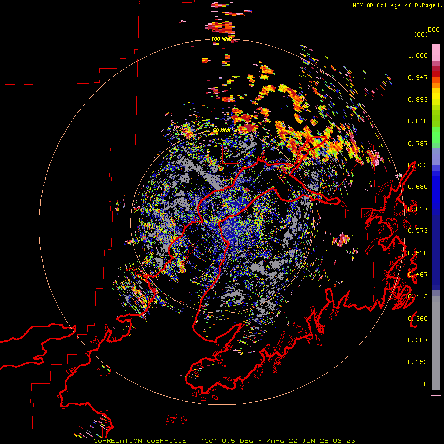Click the 0.893 scale value
444x444 pixels.
pos(418,99)
